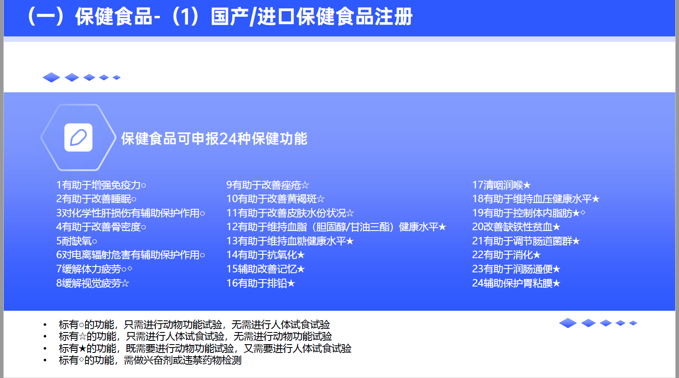Click the smallest diamond in the top-left decoration row
This screenshot has height=378, width=679.
click(x=117, y=77)
